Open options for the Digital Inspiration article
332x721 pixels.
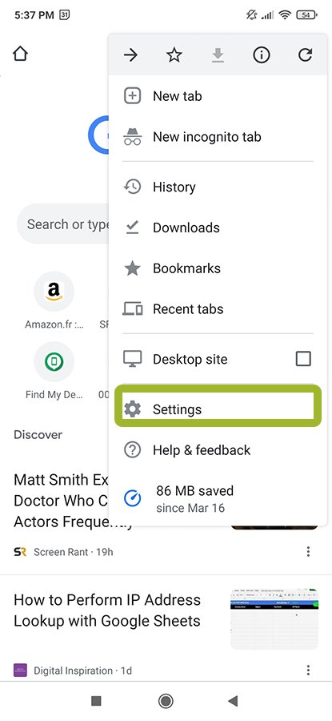click(308, 670)
